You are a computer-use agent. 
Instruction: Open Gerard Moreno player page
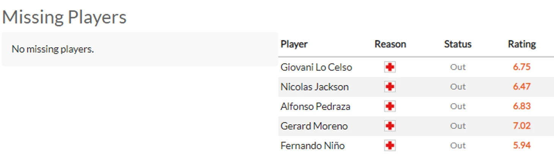(314, 126)
